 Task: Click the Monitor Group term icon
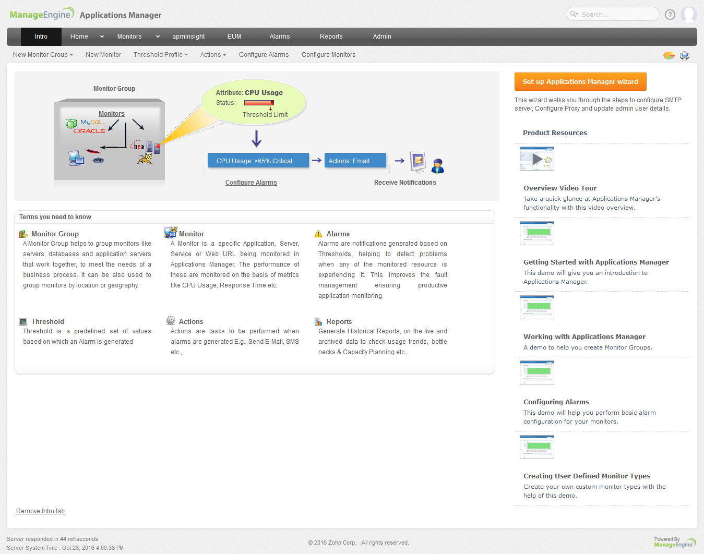23,234
